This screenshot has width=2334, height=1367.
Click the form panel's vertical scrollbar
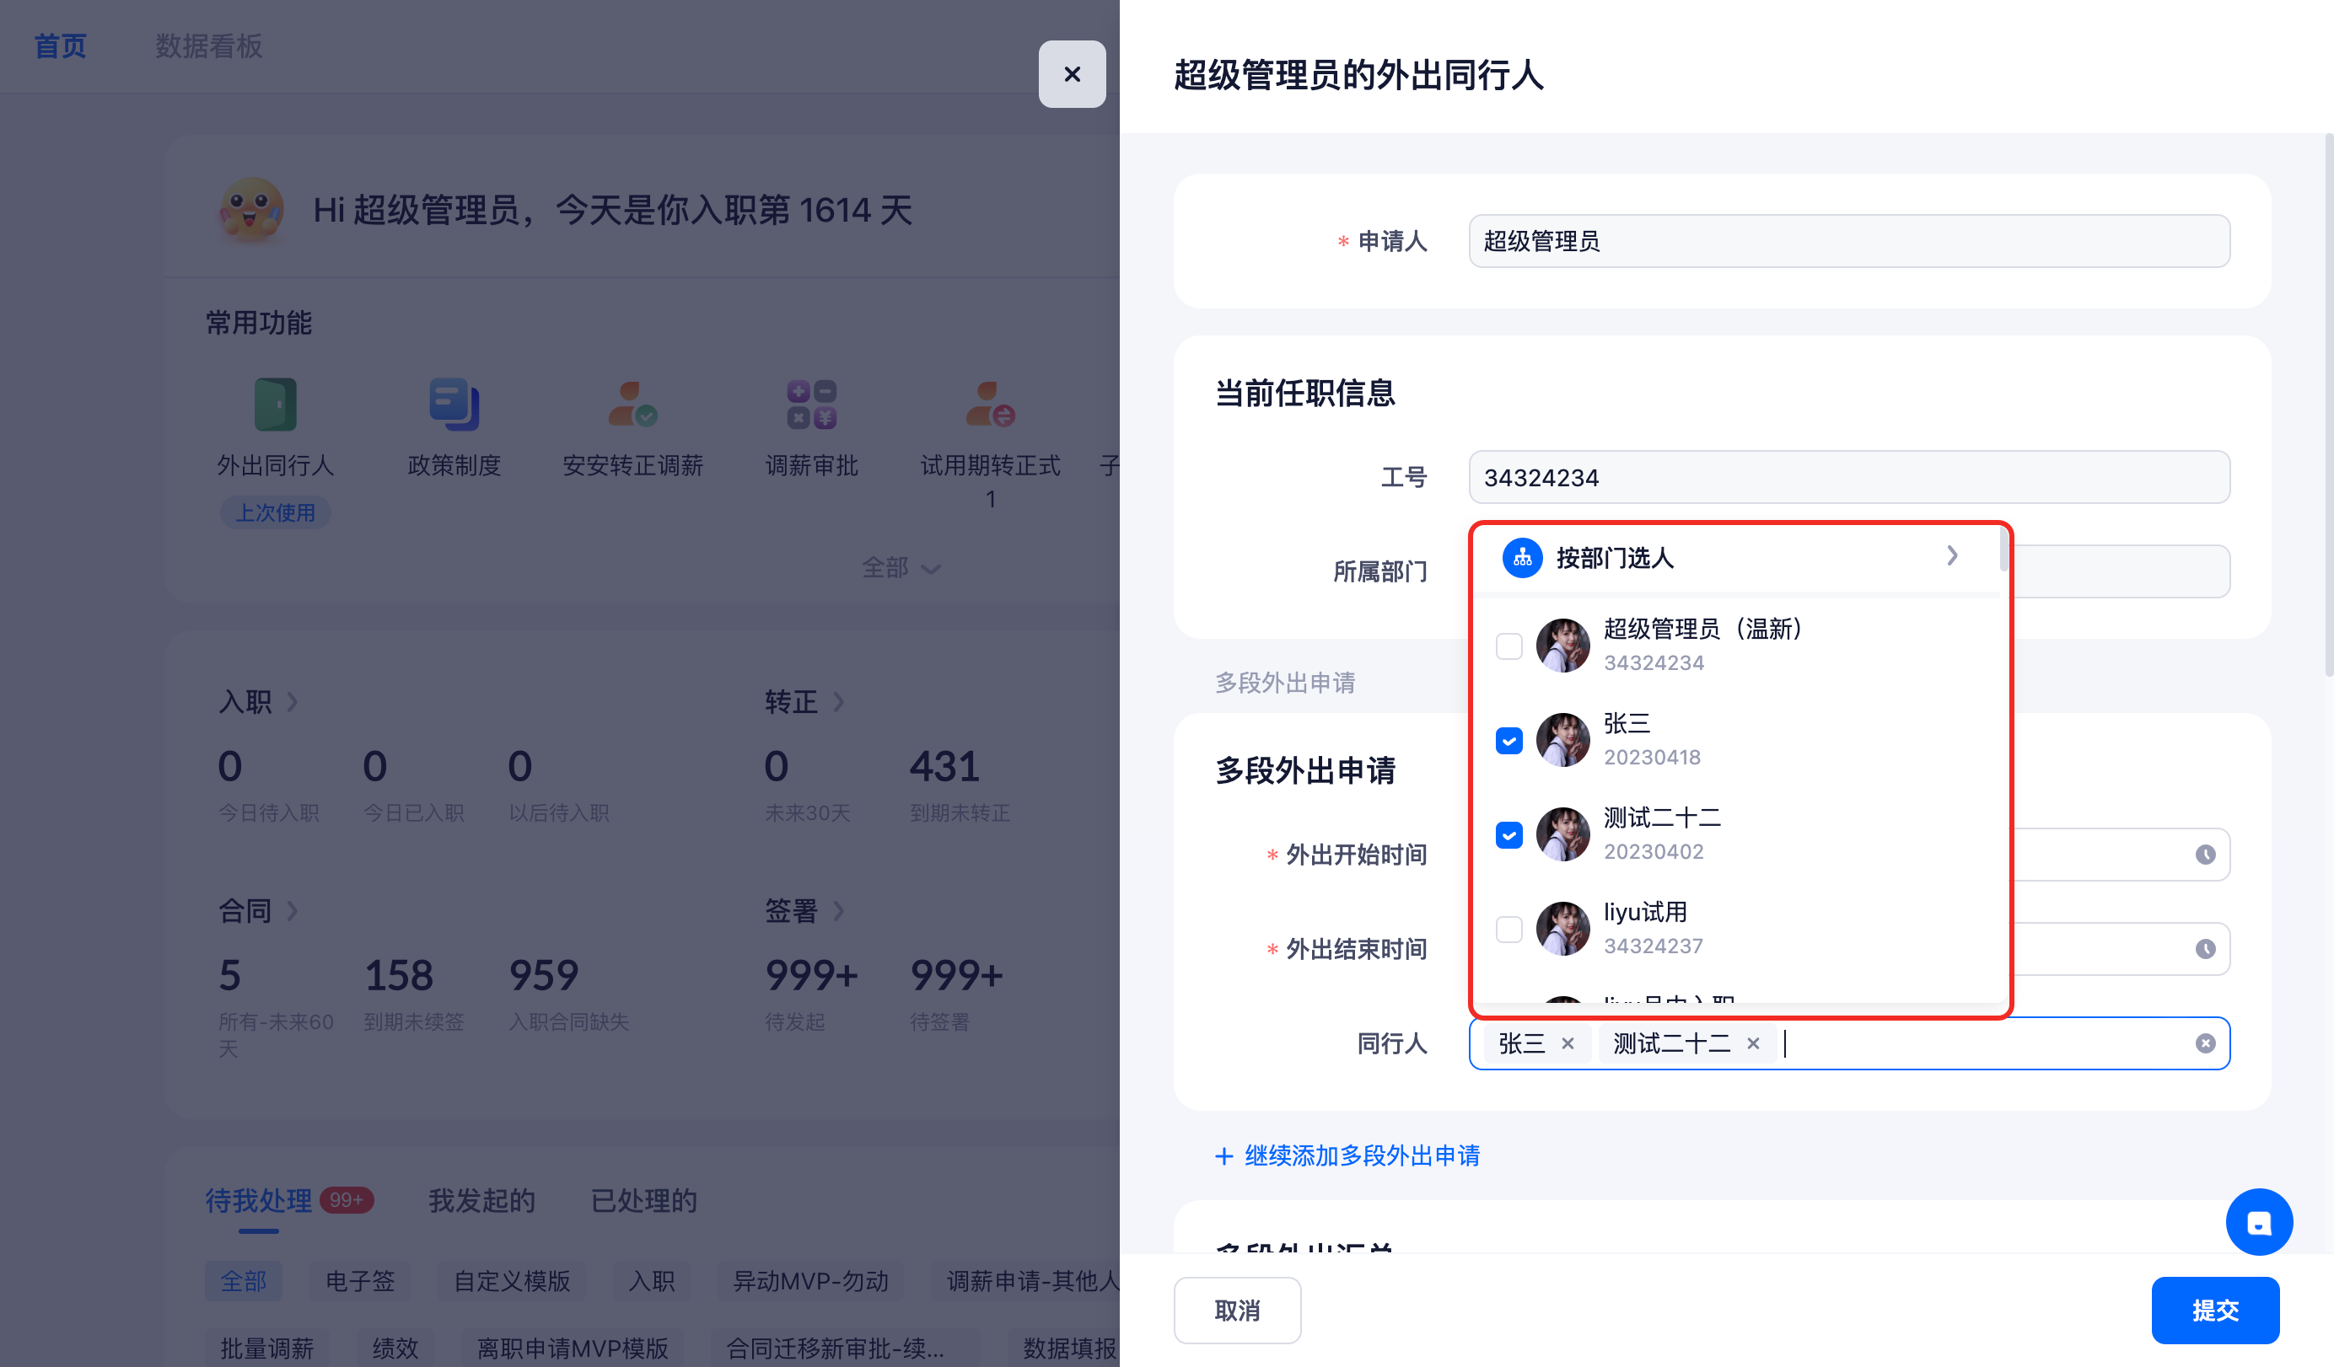(x=2328, y=405)
